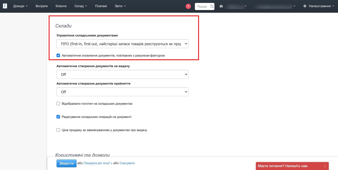This screenshot has width=338, height=170.
Task: Open the FIFO warehouse management dropdown
Action: point(122,44)
